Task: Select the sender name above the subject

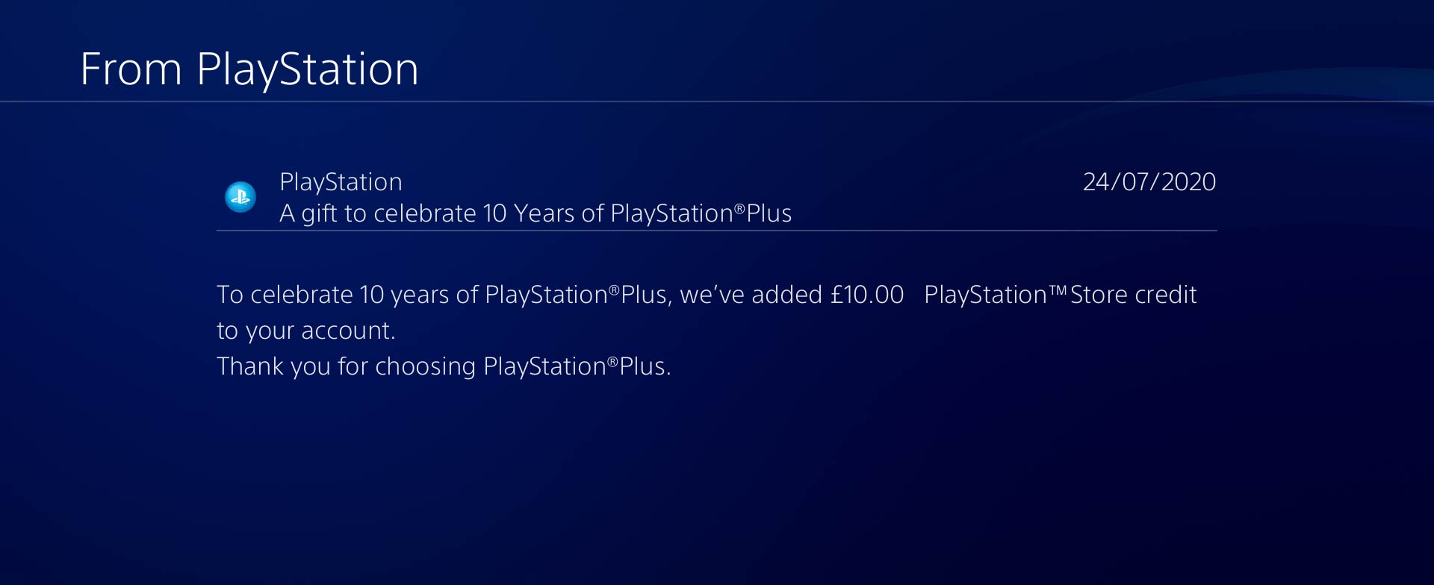Action: tap(341, 182)
